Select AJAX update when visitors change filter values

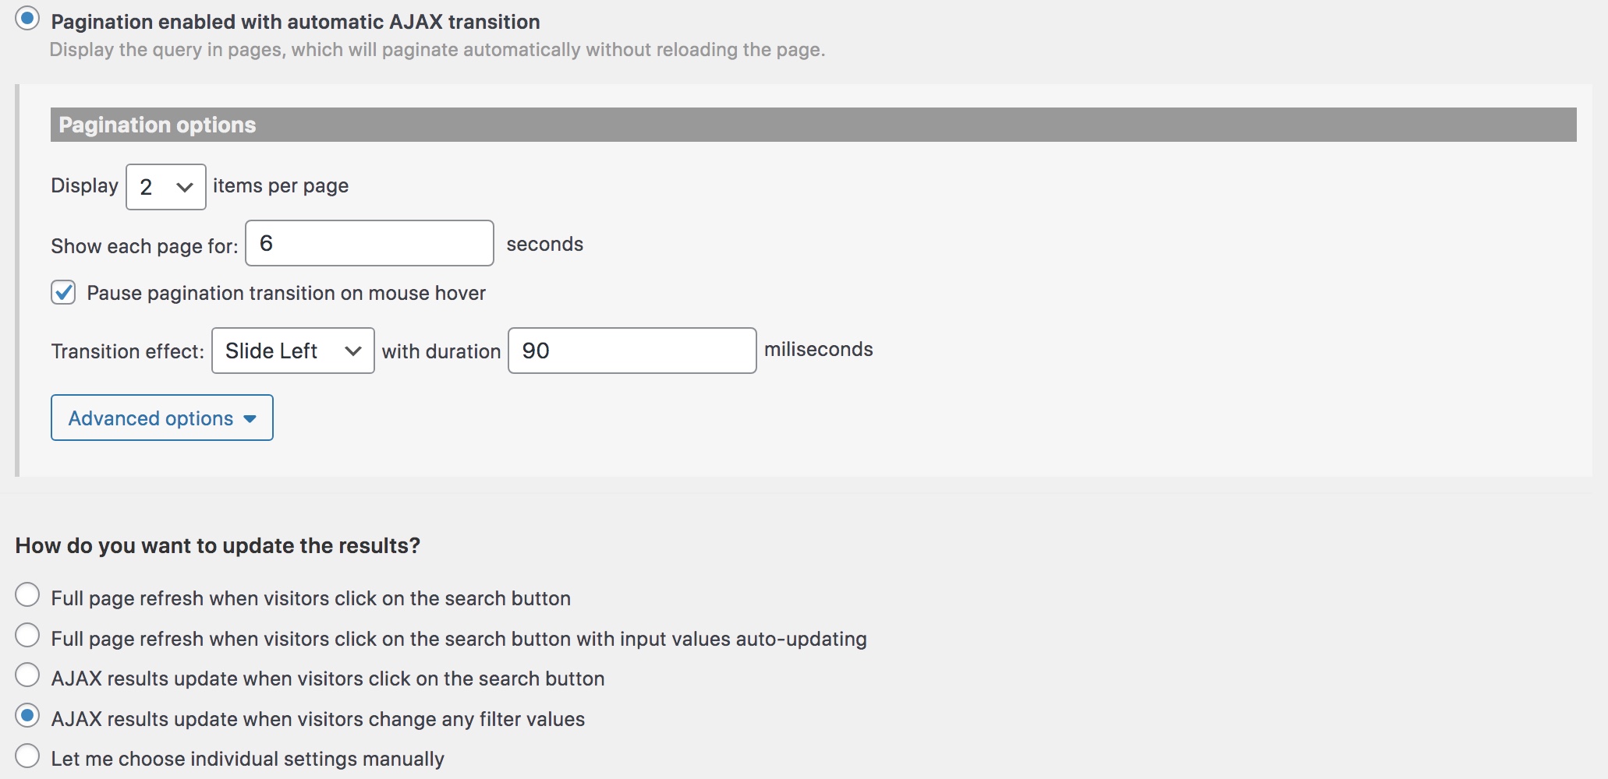27,716
